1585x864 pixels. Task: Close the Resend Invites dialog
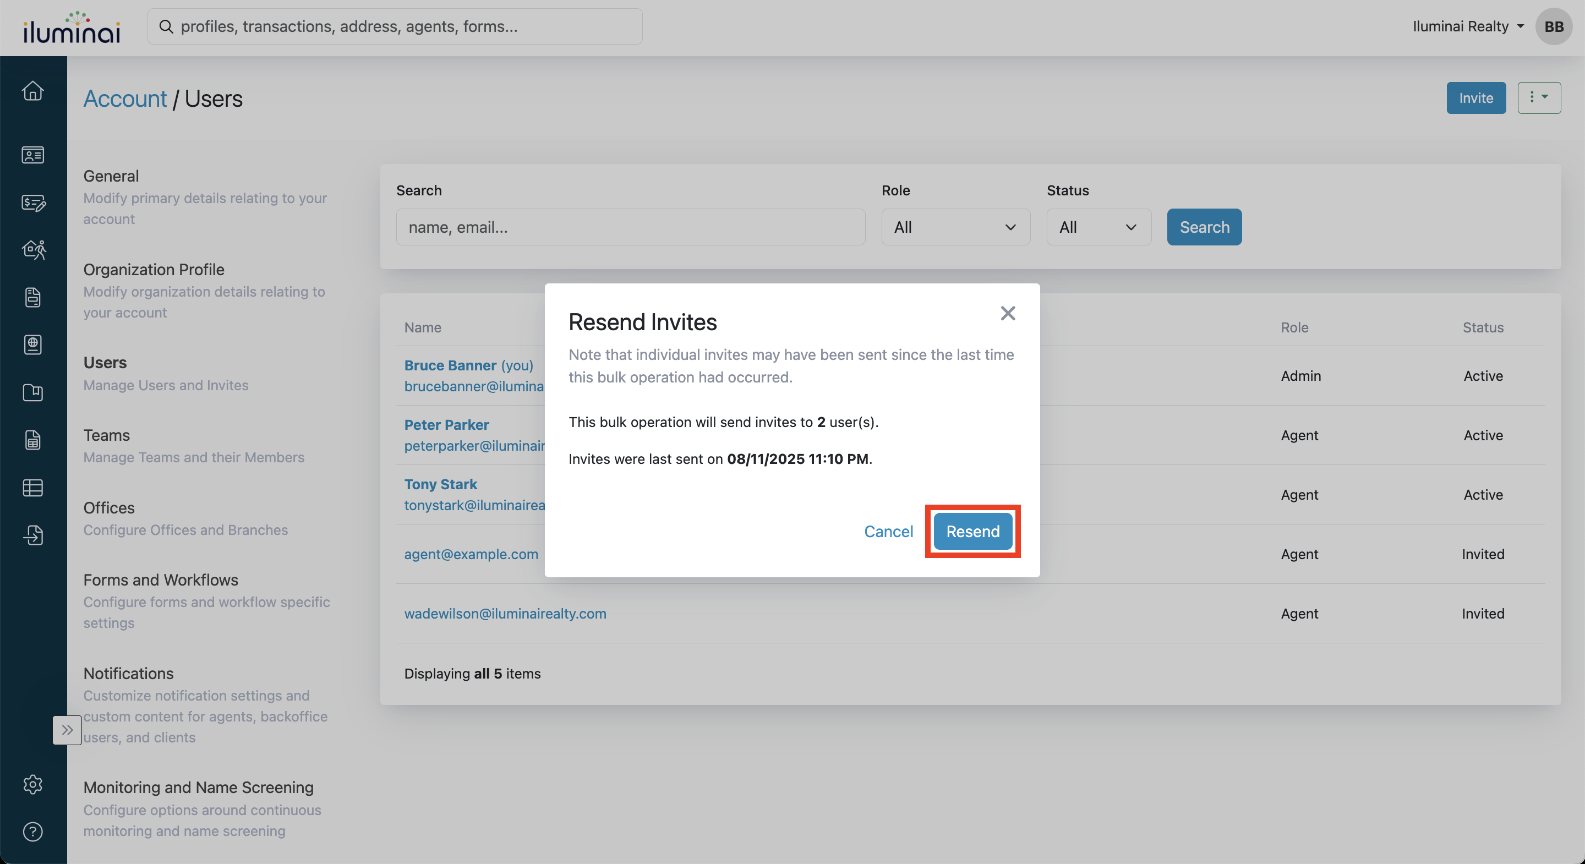tap(1007, 313)
